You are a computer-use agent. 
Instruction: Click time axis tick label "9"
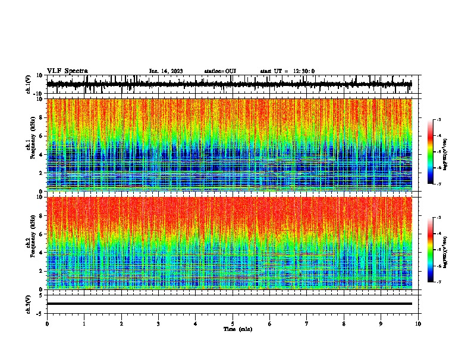tap(381, 324)
